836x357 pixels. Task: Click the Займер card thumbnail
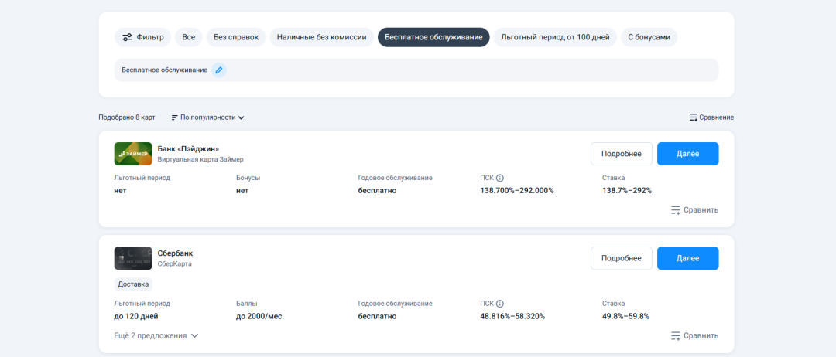tap(133, 154)
